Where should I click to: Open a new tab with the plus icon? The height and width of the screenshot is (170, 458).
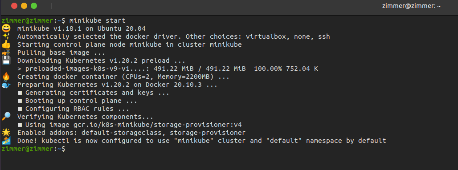52,6
